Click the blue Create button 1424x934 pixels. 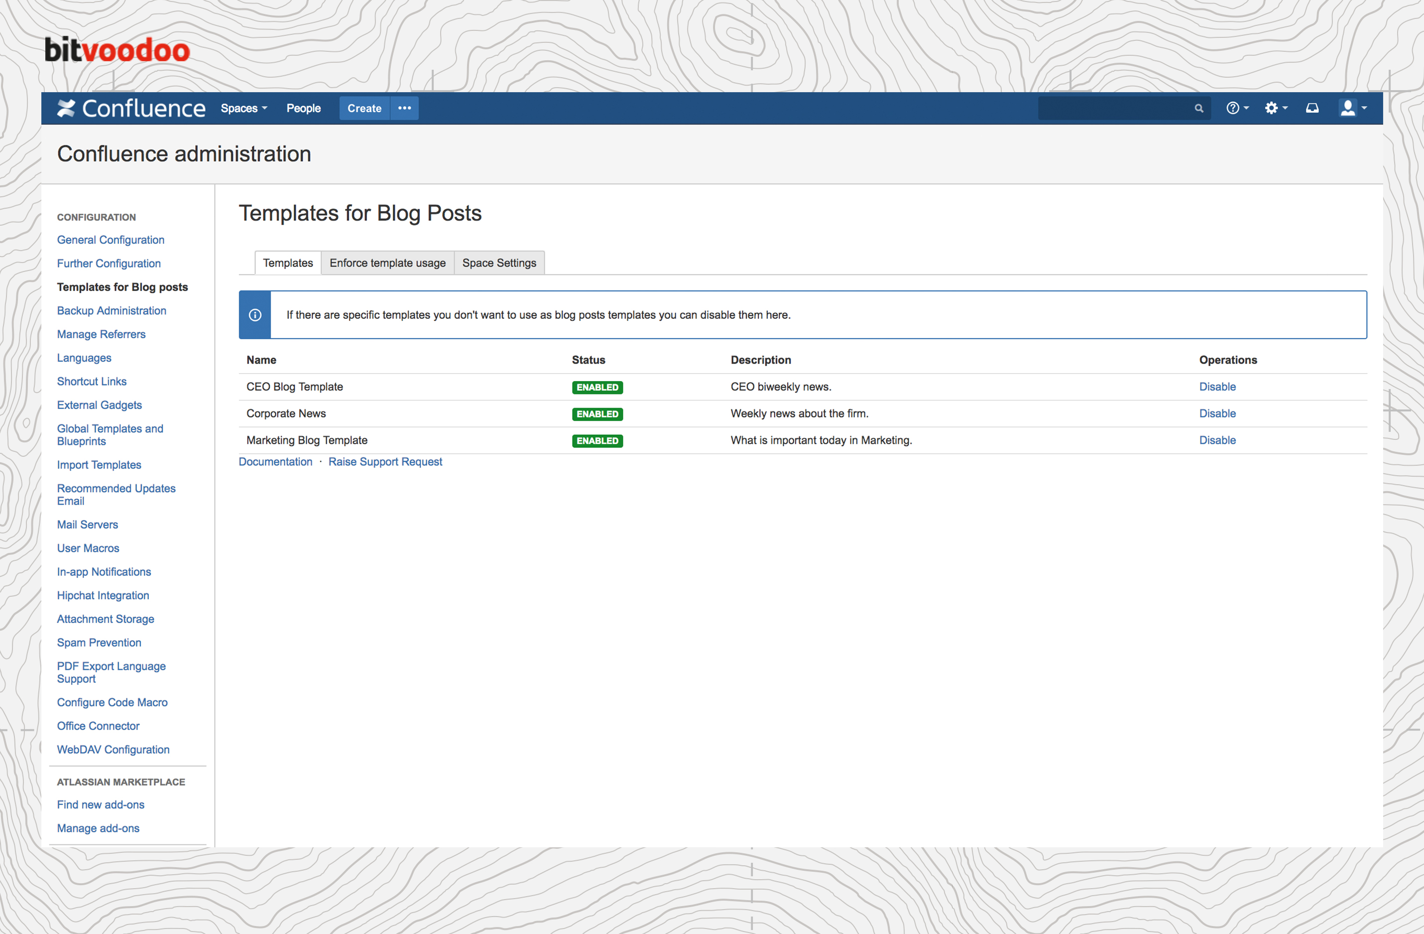[364, 109]
